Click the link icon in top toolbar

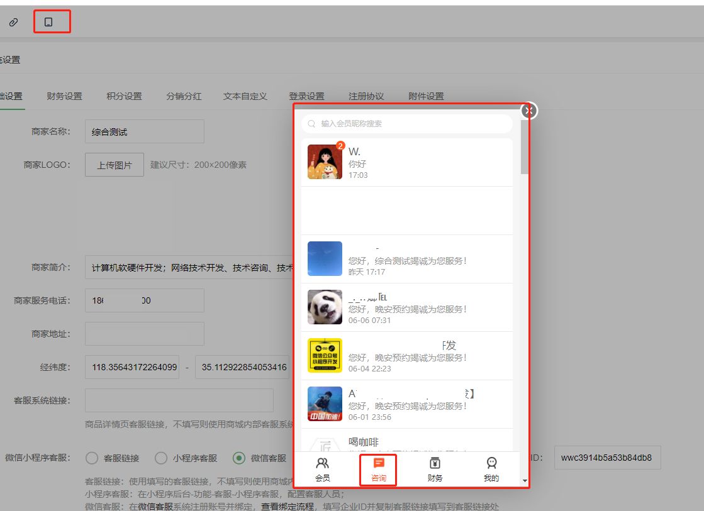[x=13, y=23]
